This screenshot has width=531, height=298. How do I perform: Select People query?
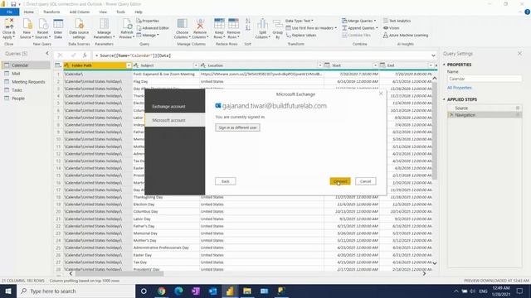26,99
